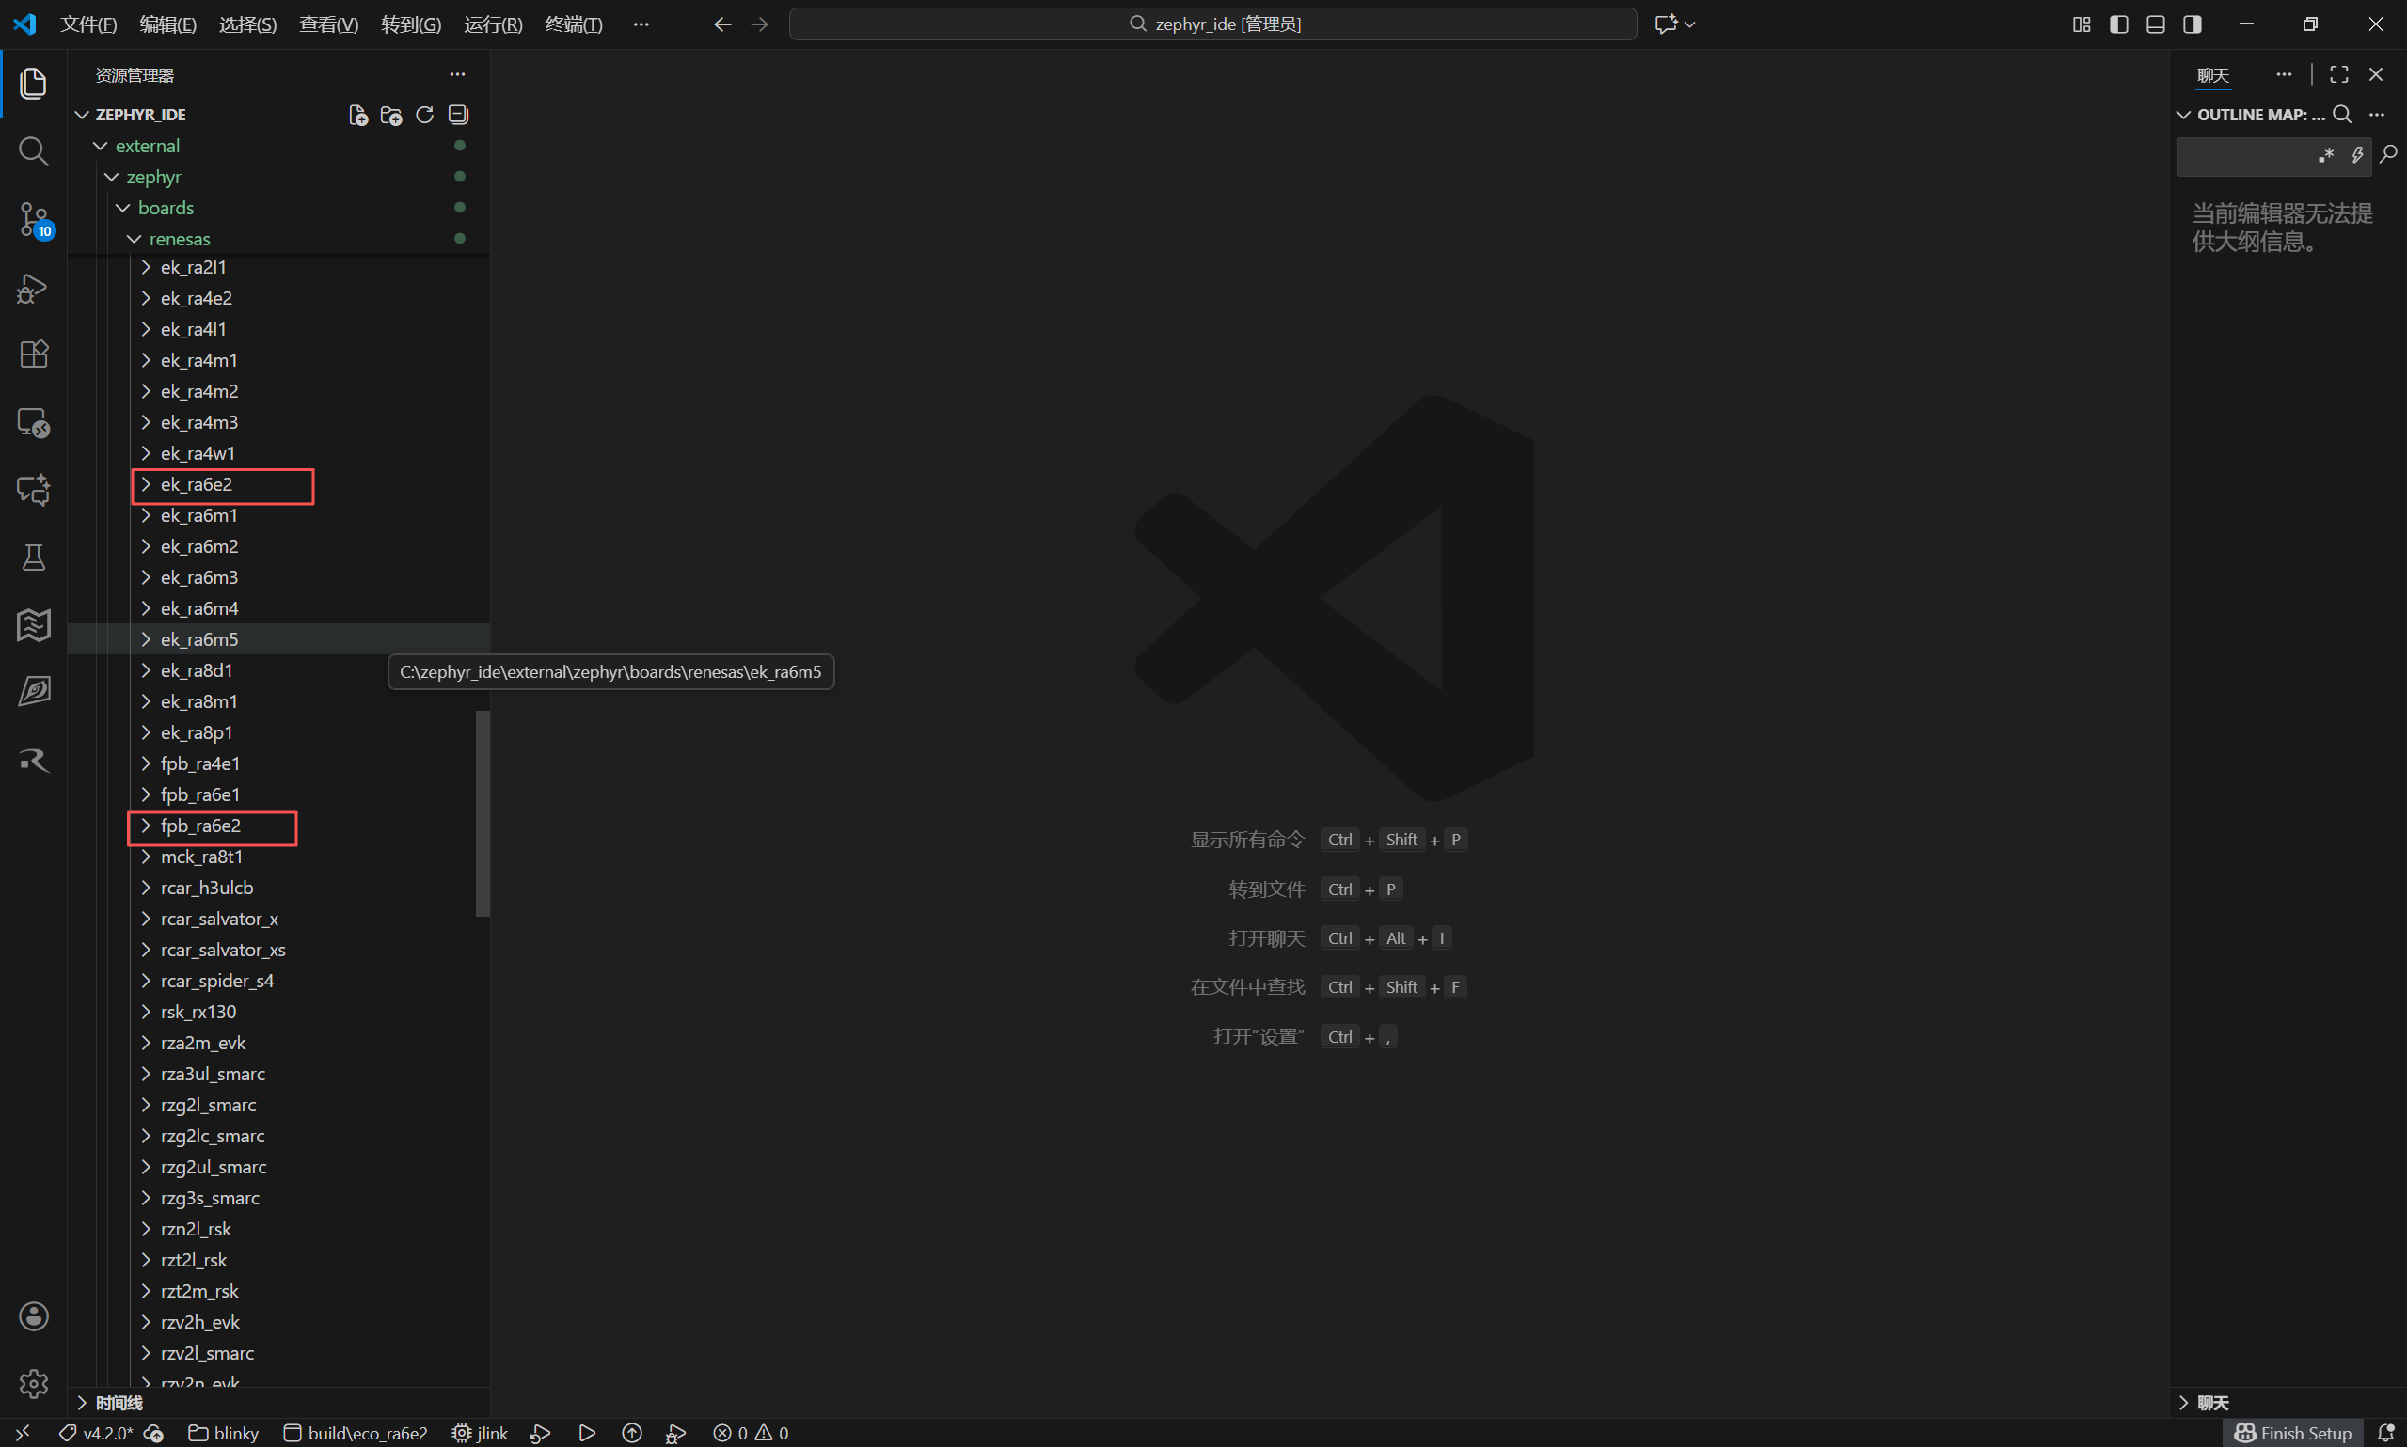Open the 终端(T) menu
The image size is (2407, 1447).
[574, 24]
